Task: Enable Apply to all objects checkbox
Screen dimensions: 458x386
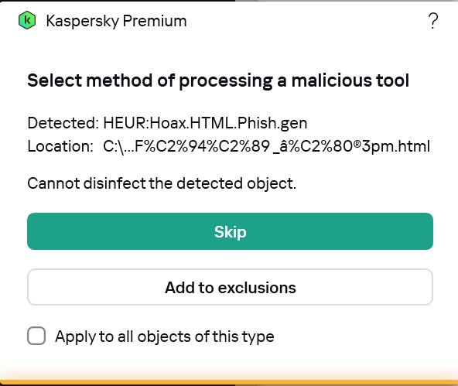Action: pos(36,336)
